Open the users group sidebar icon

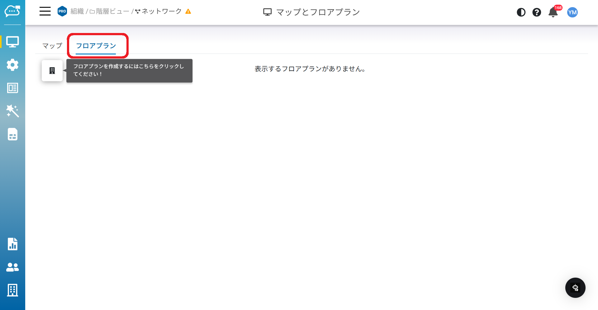pos(12,267)
